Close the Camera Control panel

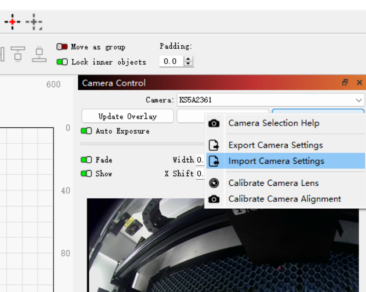(x=360, y=82)
